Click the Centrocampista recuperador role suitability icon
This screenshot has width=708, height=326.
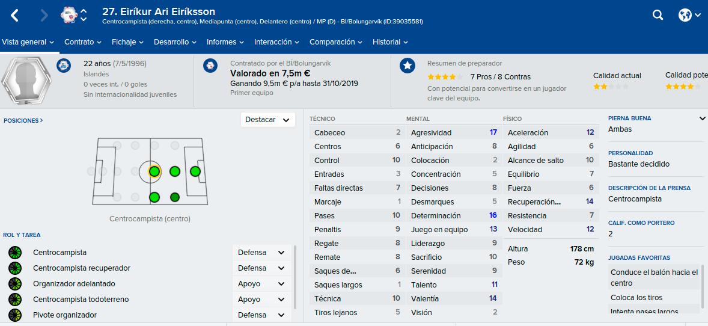(15, 268)
